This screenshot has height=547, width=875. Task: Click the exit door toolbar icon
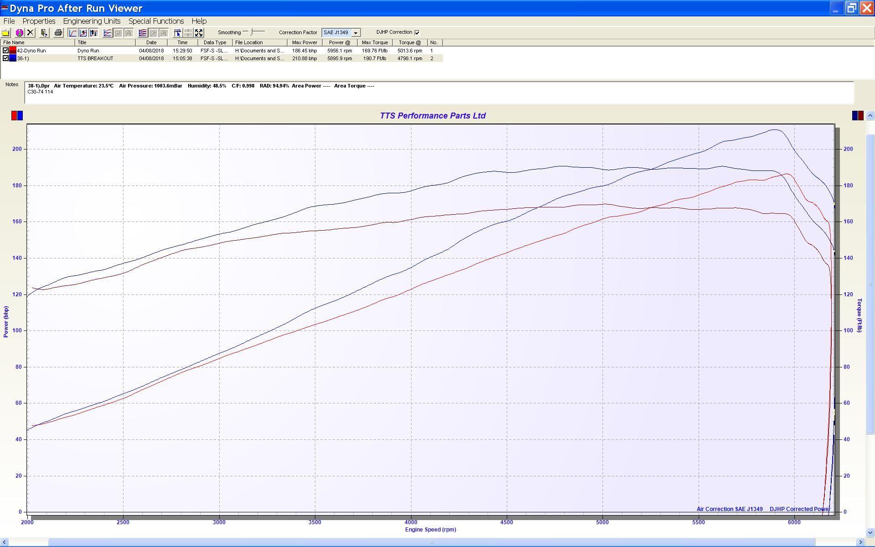44,33
